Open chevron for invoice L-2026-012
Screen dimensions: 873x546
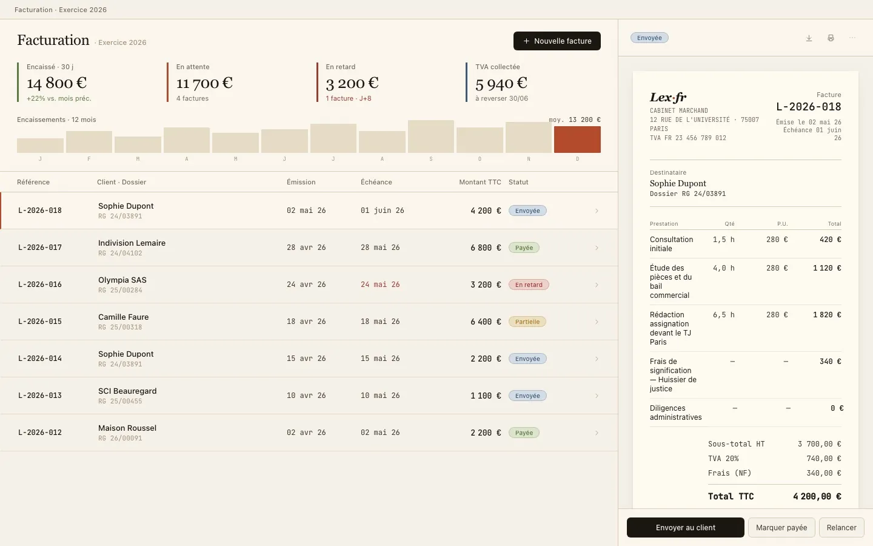597,433
